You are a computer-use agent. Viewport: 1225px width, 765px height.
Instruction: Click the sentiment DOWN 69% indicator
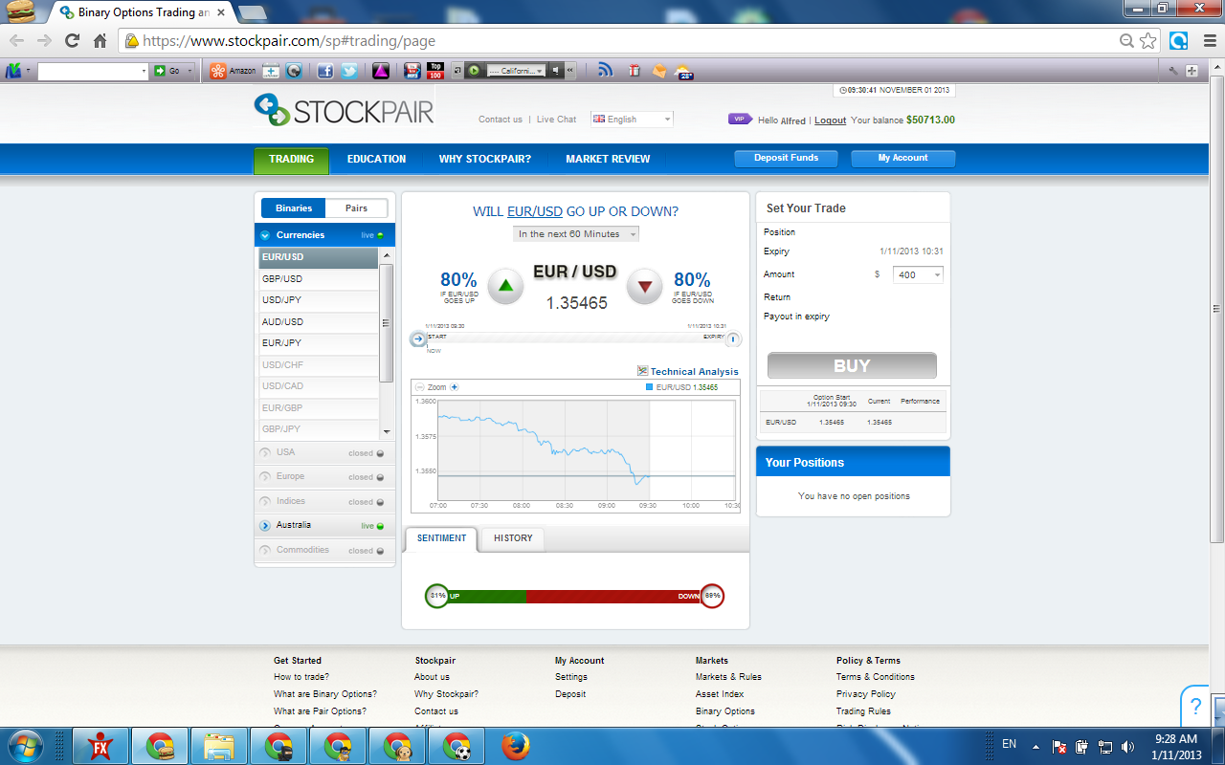[712, 596]
